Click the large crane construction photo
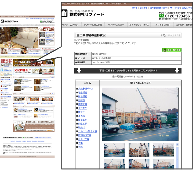The height and width of the screenshot is (182, 194). (140, 114)
